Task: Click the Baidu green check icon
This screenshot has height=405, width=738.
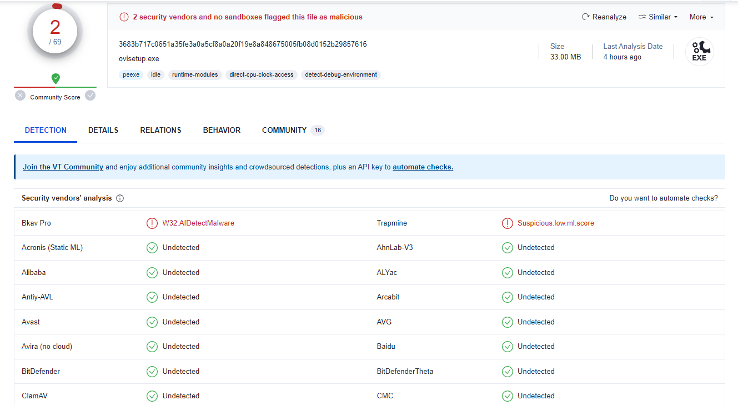Action: (507, 347)
